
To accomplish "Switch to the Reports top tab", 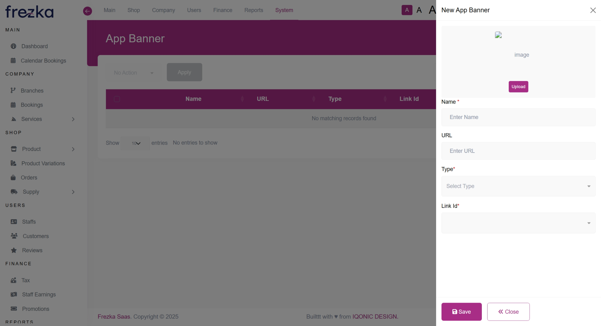I will [254, 10].
